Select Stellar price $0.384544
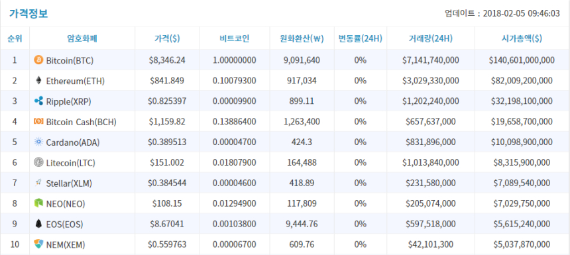The image size is (570, 255). tap(167, 183)
